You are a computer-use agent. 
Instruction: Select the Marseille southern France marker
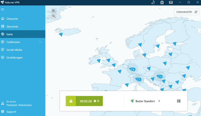pos(127,85)
